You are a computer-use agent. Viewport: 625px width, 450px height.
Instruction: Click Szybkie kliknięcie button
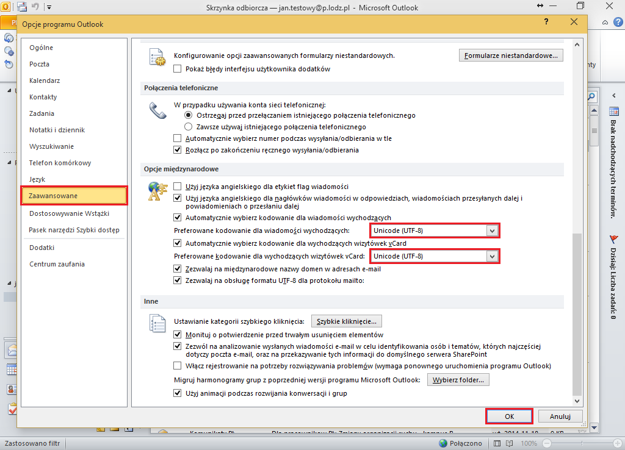click(x=347, y=321)
